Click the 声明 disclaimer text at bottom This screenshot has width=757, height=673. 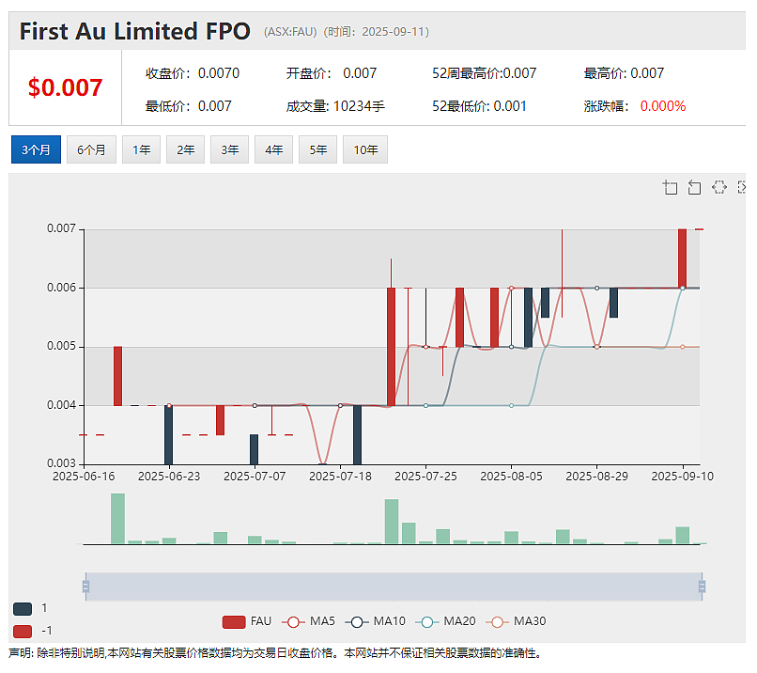274,653
